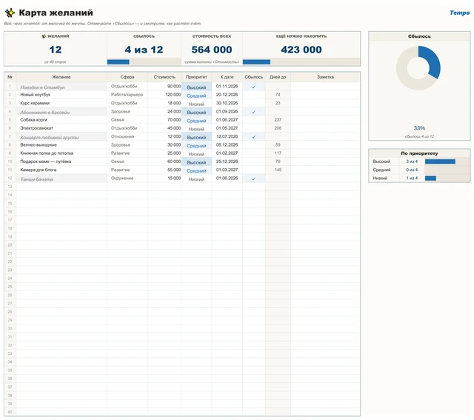Image resolution: width=474 pixels, height=420 pixels.
Task: Click the Высокий priority bar in side panel
Action: (x=440, y=161)
